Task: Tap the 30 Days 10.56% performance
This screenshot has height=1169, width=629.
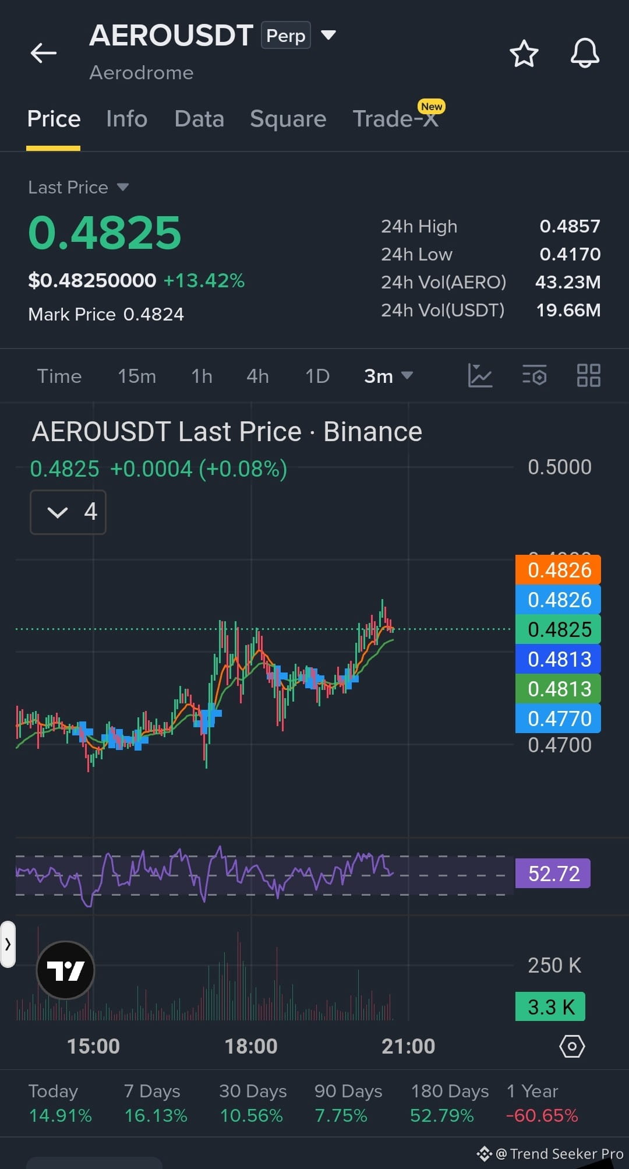Action: 252,1103
